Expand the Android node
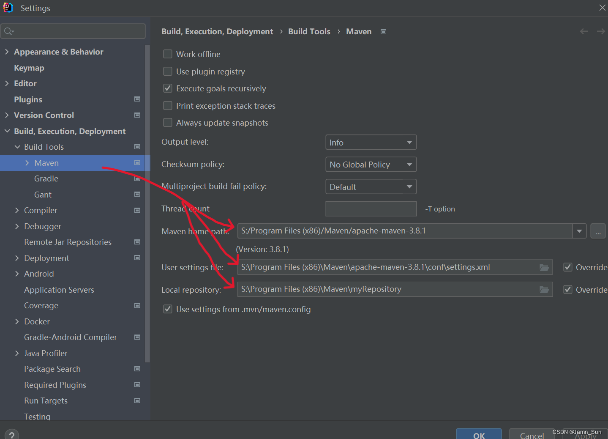Screen dimensions: 608x439 point(17,274)
